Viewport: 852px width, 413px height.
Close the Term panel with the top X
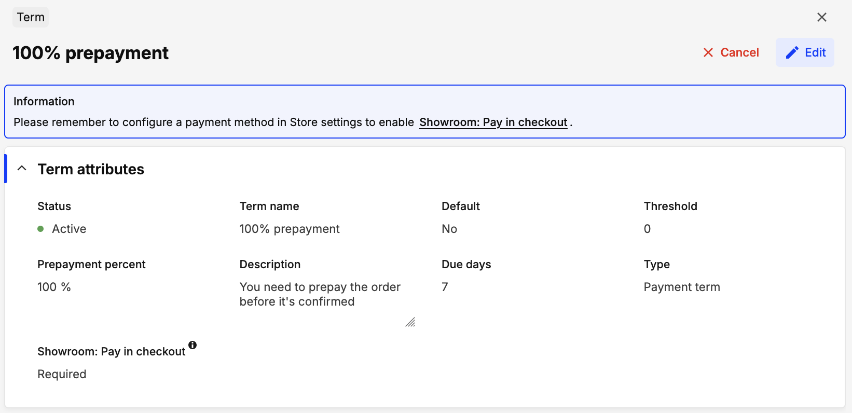[821, 17]
